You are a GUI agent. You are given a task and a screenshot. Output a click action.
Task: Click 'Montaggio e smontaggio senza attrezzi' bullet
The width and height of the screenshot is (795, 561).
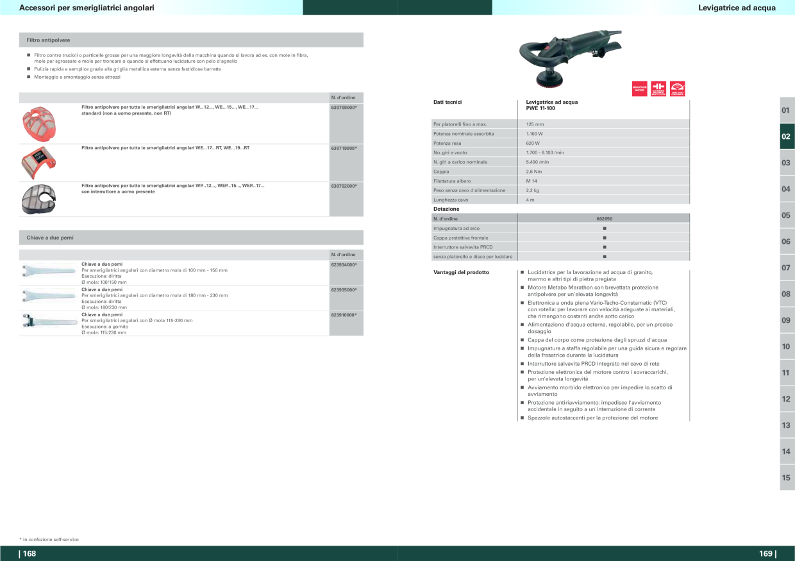(77, 77)
